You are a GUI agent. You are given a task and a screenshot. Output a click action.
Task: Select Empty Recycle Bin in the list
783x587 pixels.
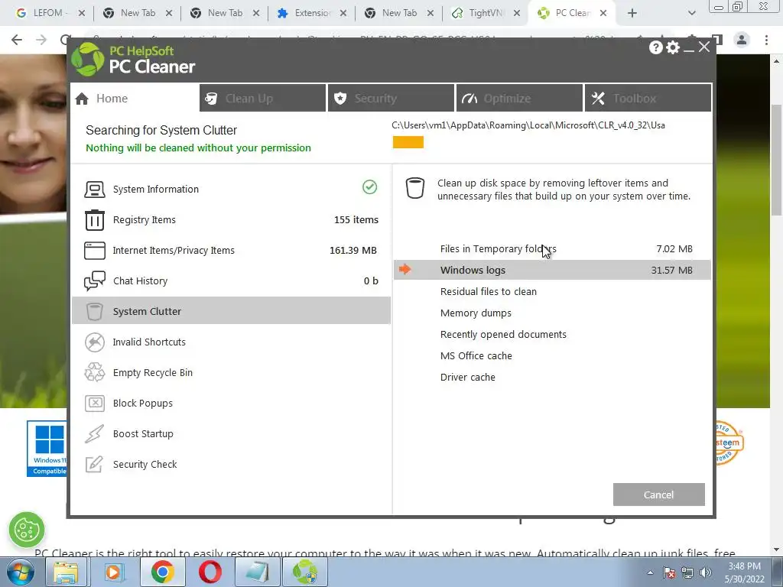click(x=231, y=372)
